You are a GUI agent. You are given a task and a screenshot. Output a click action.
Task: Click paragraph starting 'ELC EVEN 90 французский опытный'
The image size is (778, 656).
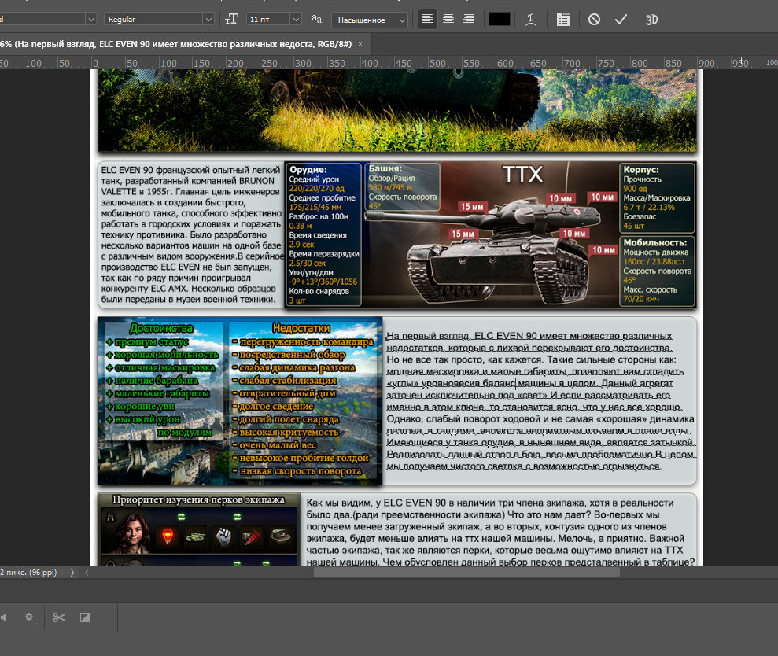click(x=191, y=234)
